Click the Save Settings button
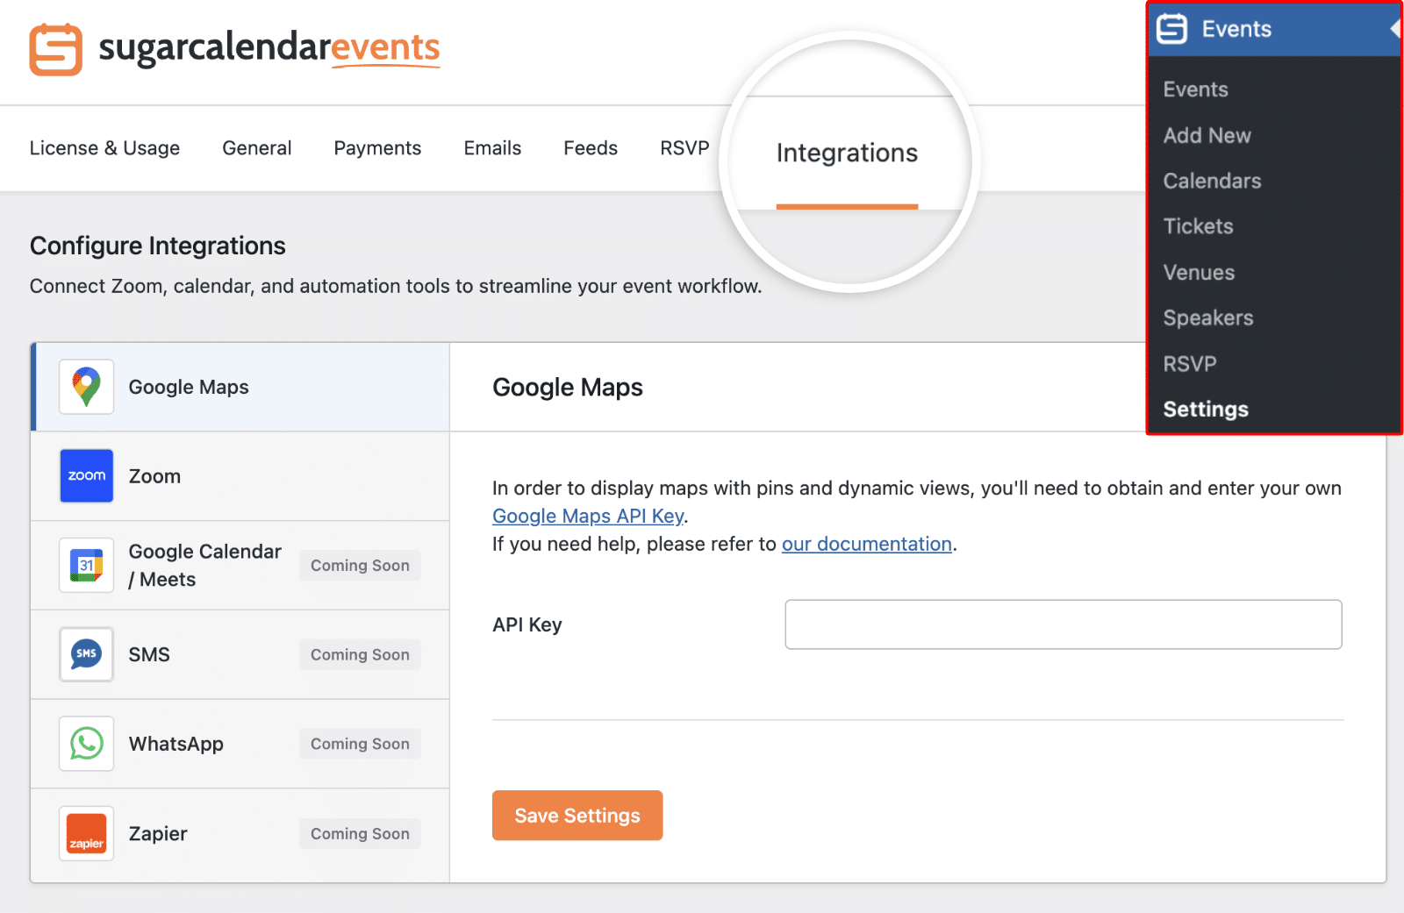Screen dimensions: 1404x913 (577, 816)
